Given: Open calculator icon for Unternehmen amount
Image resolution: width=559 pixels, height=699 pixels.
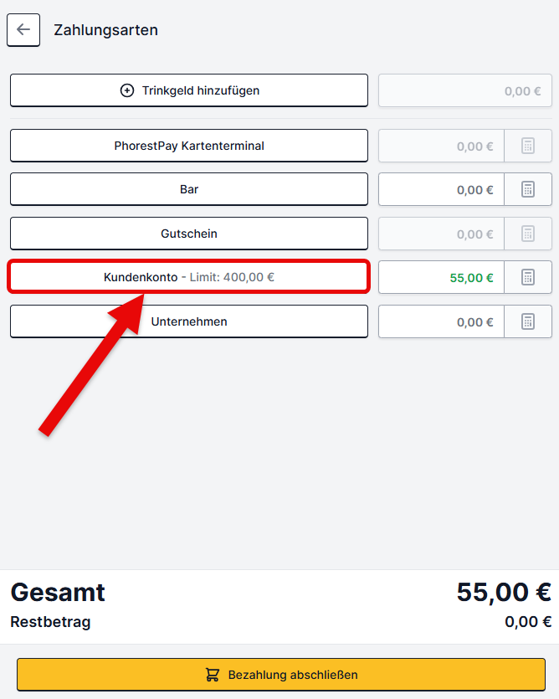Looking at the screenshot, I should point(528,321).
